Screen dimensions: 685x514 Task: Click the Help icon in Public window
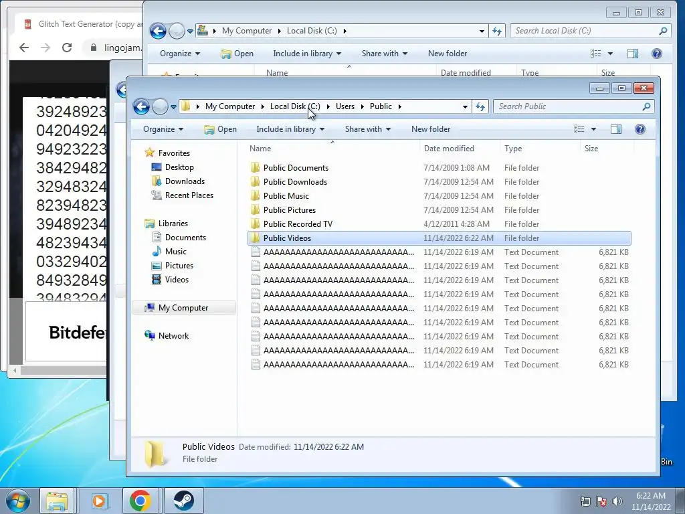pos(640,129)
